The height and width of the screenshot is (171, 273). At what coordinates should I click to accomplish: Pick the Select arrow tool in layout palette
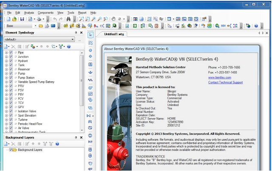click(90, 35)
